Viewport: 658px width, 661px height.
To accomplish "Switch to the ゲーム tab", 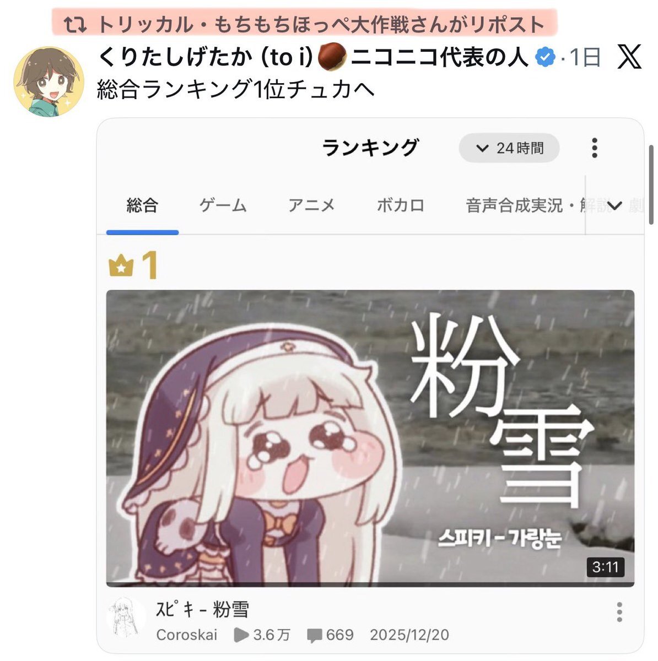I will (223, 205).
